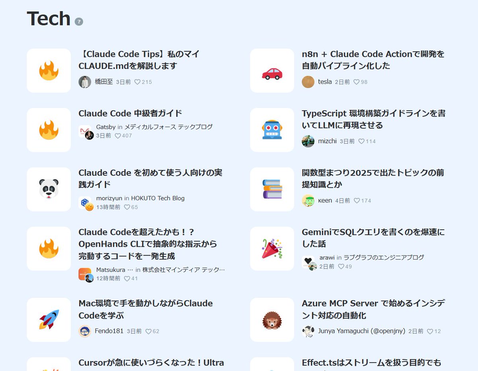This screenshot has width=478, height=371.
Task: Click Fendo181's profile avatar
Action: click(x=85, y=331)
